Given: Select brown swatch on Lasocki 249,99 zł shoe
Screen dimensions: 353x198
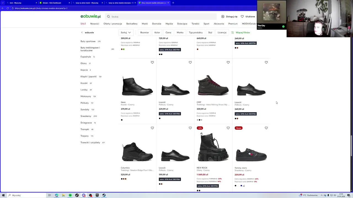Looking at the screenshot, I should (237, 119).
